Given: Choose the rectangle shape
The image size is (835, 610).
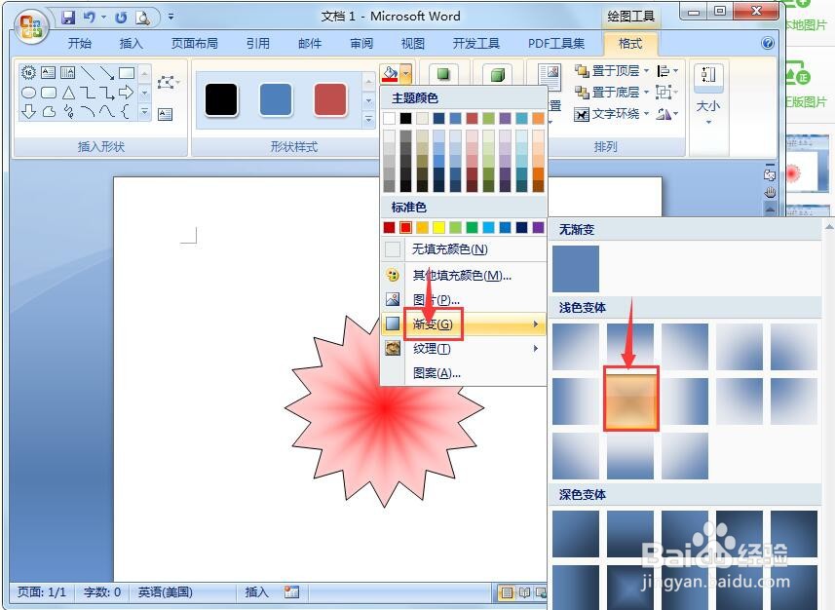Looking at the screenshot, I should 127,72.
